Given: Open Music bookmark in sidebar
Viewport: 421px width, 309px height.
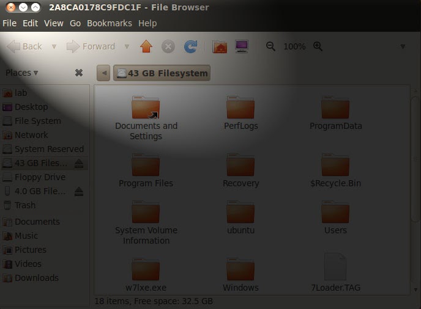Looking at the screenshot, I should pos(45,236).
